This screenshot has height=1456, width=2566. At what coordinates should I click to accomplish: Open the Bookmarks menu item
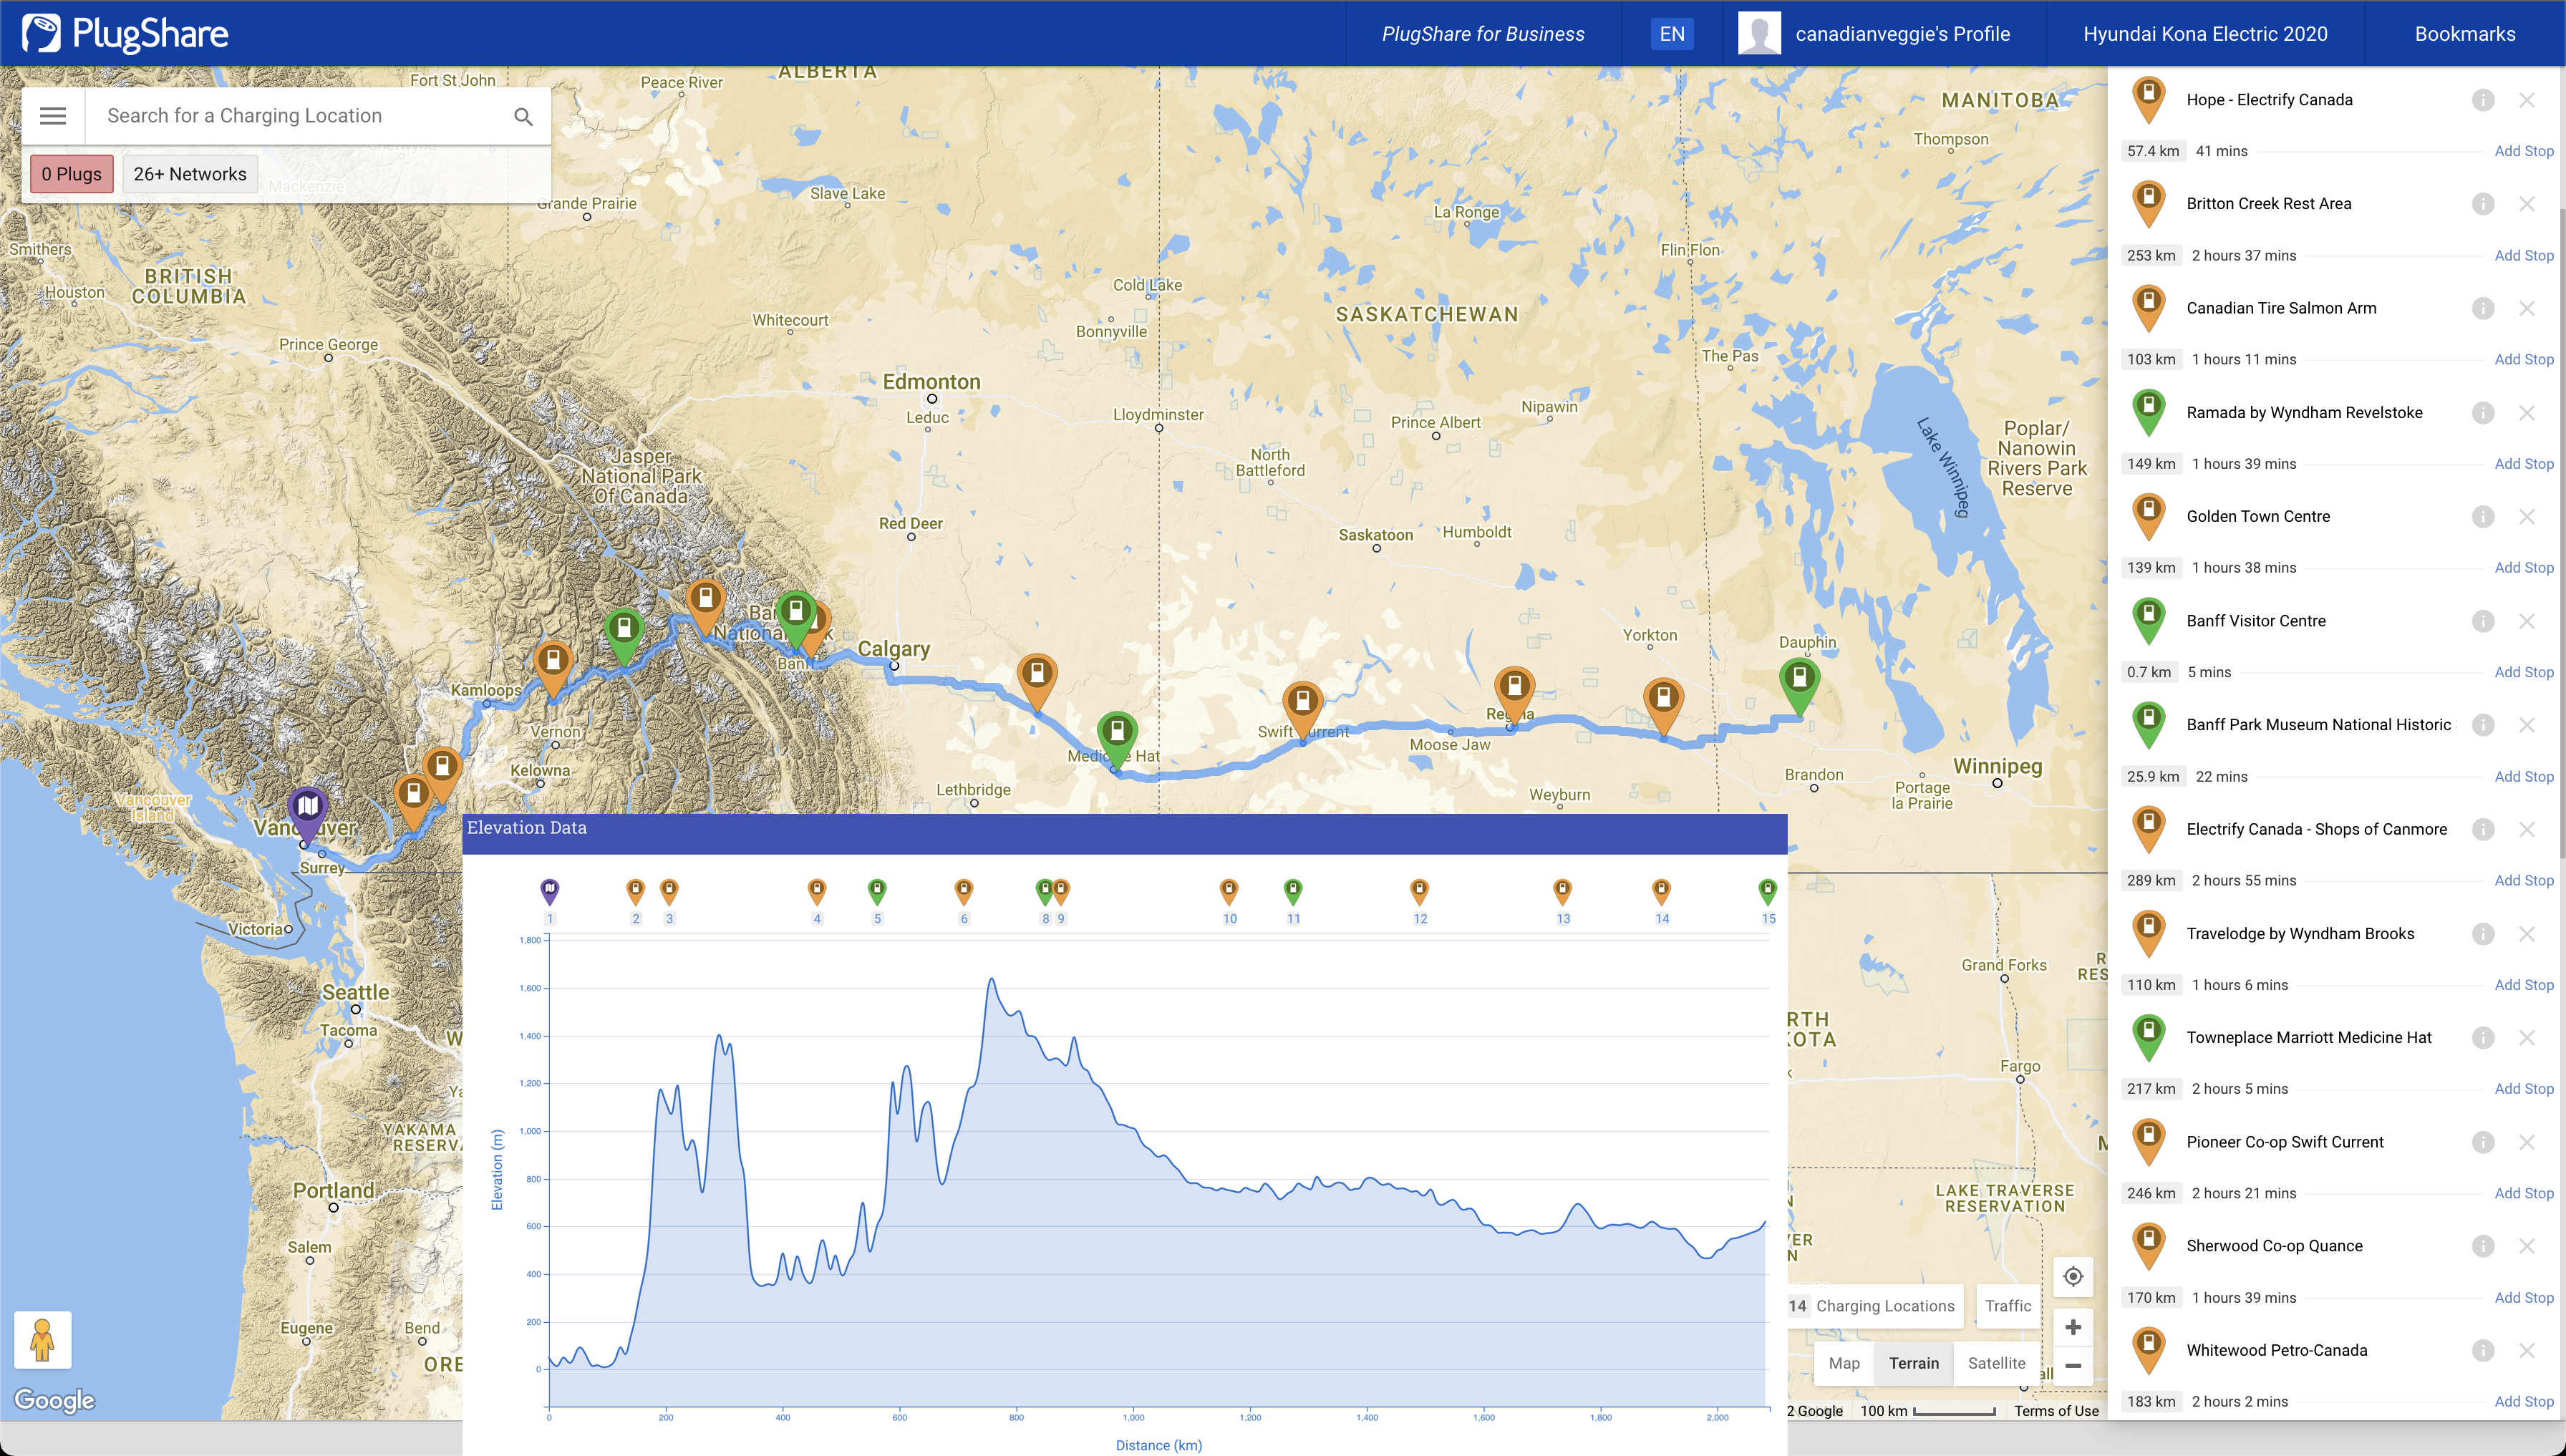click(2464, 34)
